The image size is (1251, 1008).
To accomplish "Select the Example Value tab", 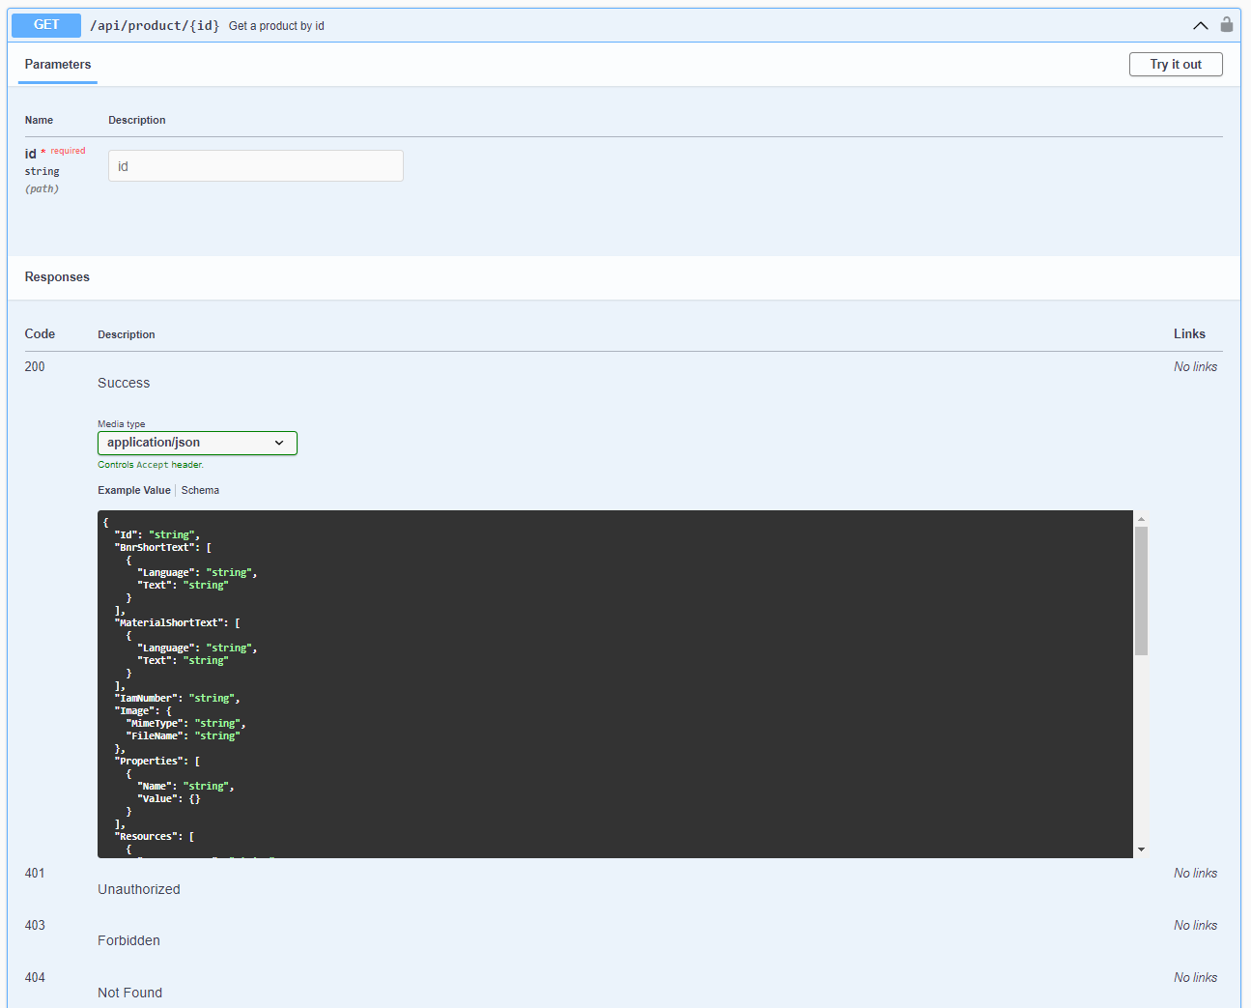I will click(134, 491).
